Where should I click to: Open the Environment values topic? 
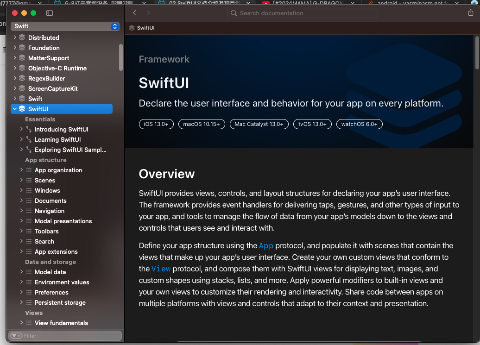[62, 282]
